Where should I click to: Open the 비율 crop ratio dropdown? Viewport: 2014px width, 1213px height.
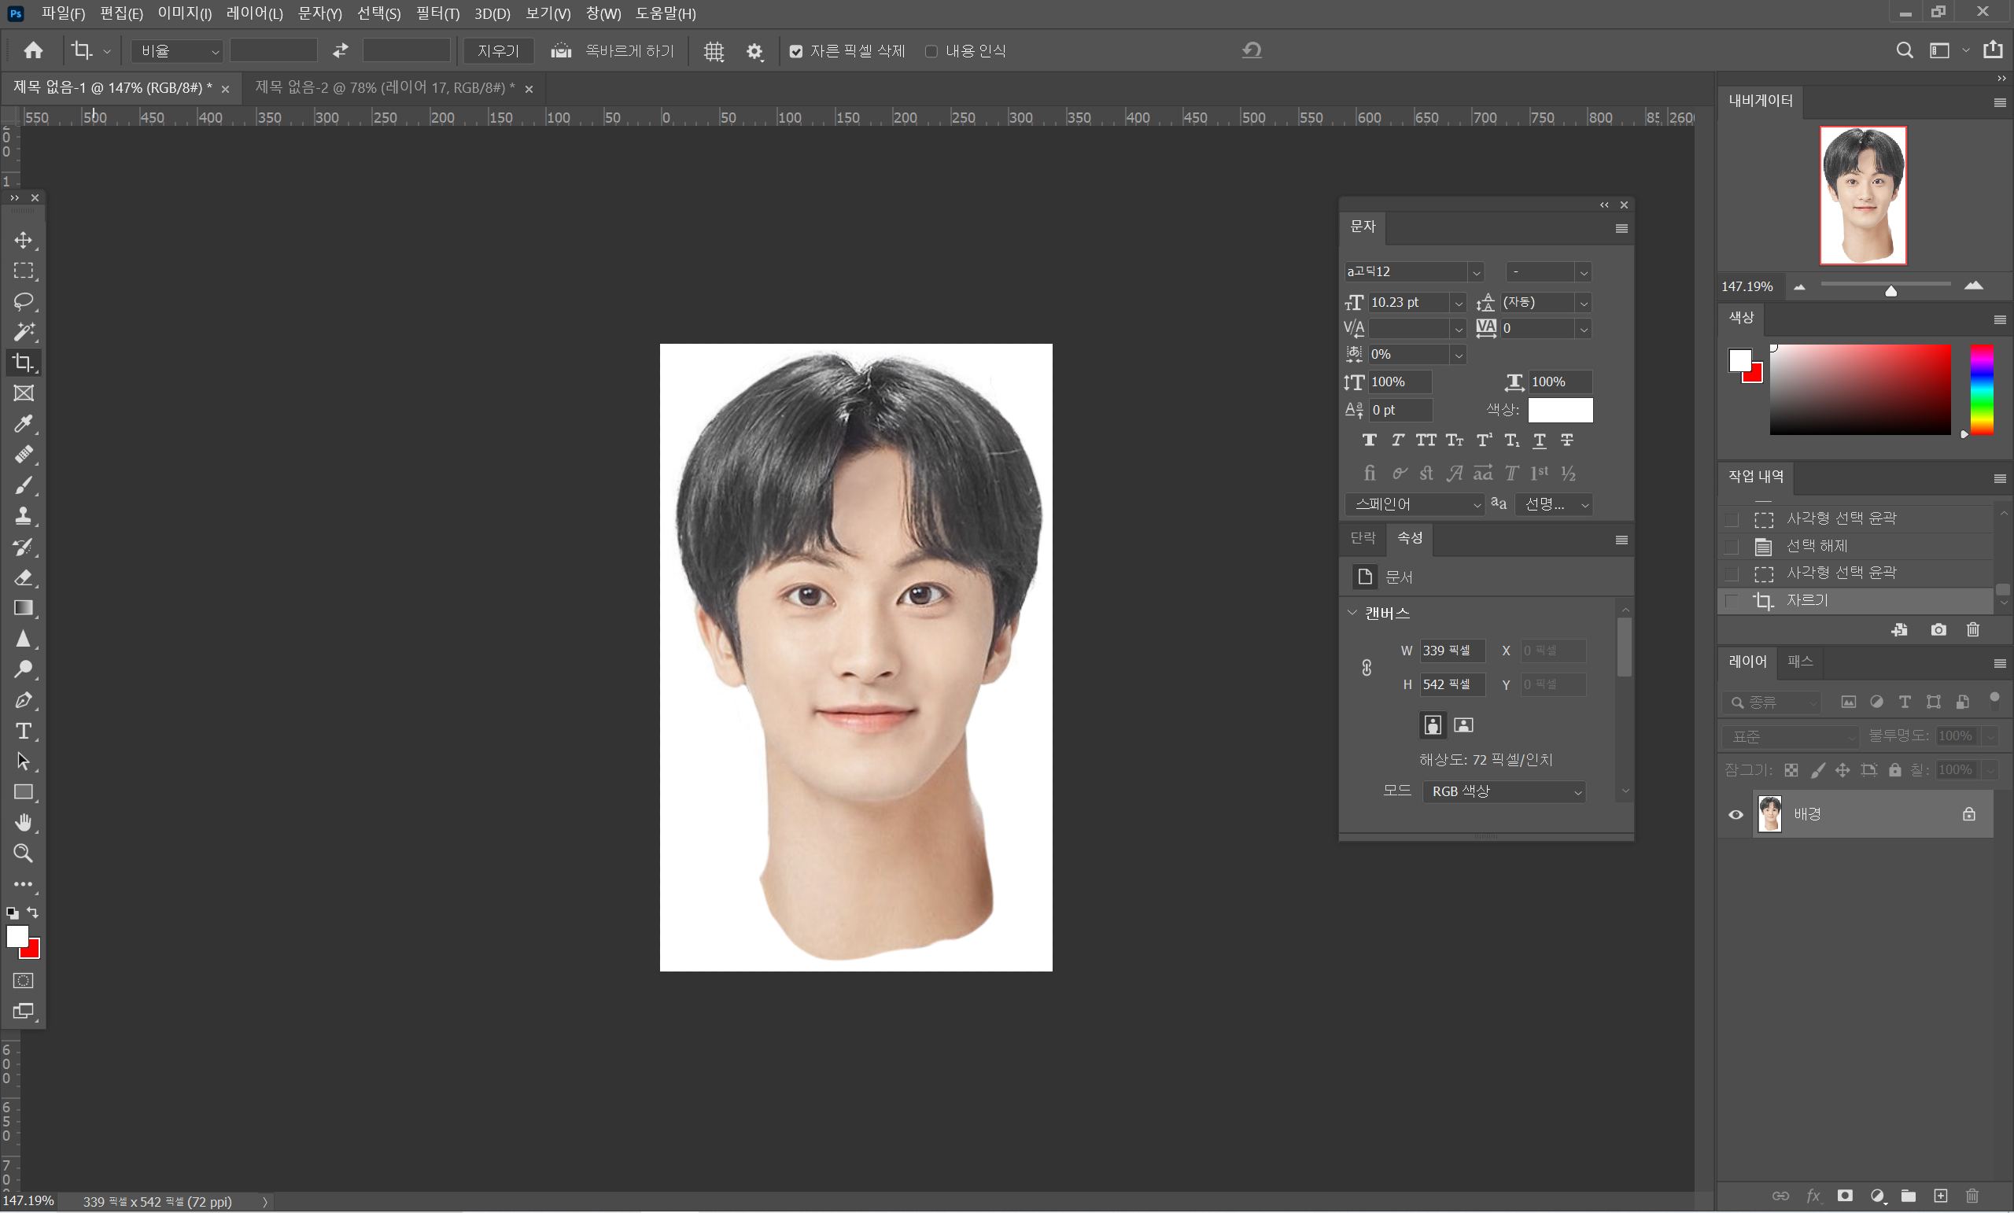[x=177, y=51]
